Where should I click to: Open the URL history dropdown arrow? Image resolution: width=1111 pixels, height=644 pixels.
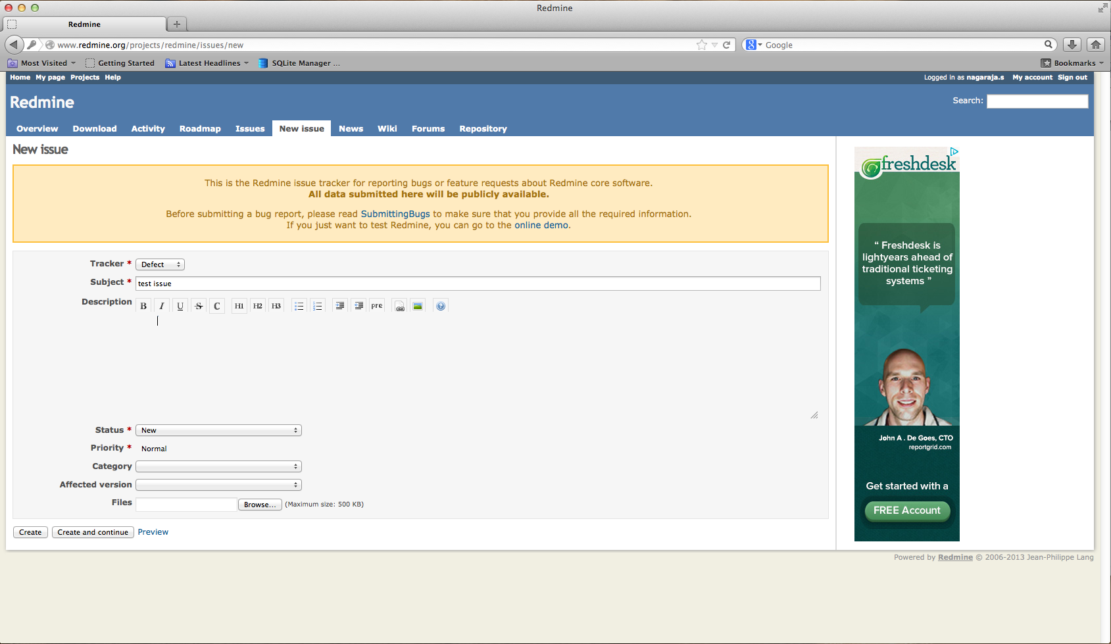click(x=714, y=45)
